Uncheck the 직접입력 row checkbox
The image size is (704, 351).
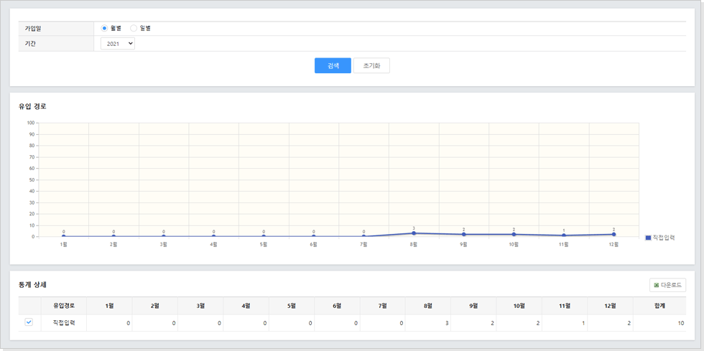pyautogui.click(x=29, y=323)
